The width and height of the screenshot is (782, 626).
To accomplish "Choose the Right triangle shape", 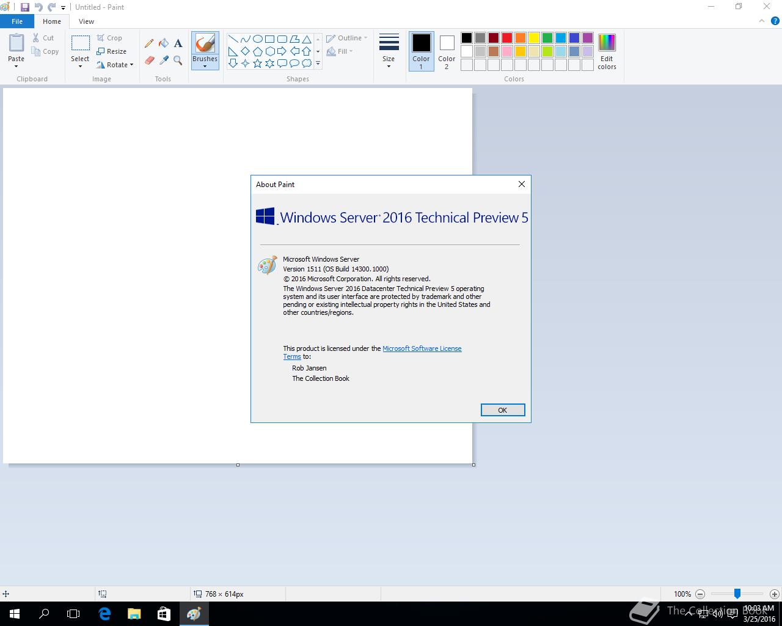I will (x=233, y=51).
